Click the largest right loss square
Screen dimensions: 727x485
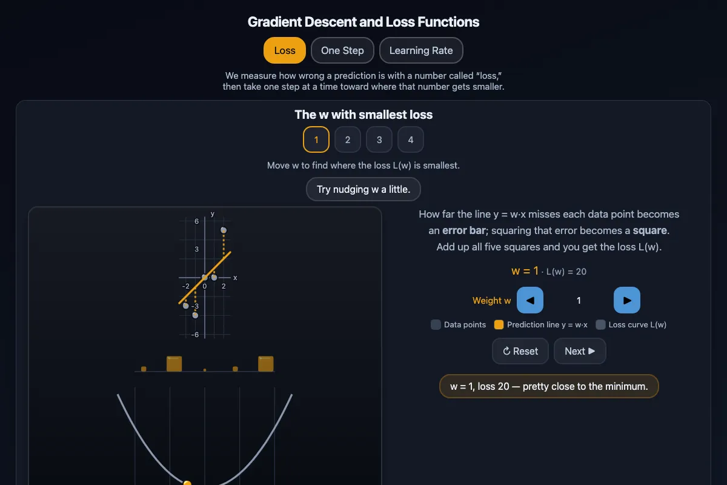point(266,364)
